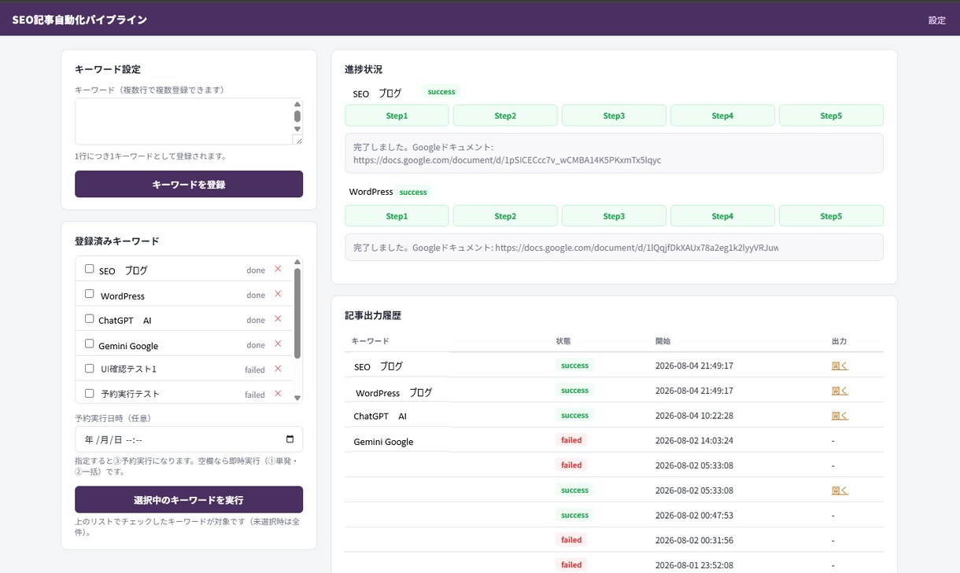Click resize grip of keyword textarea
The width and height of the screenshot is (960, 573).
pos(297,140)
